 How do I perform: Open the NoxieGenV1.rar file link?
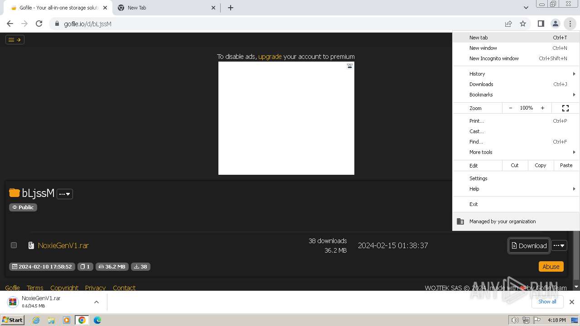(x=63, y=245)
